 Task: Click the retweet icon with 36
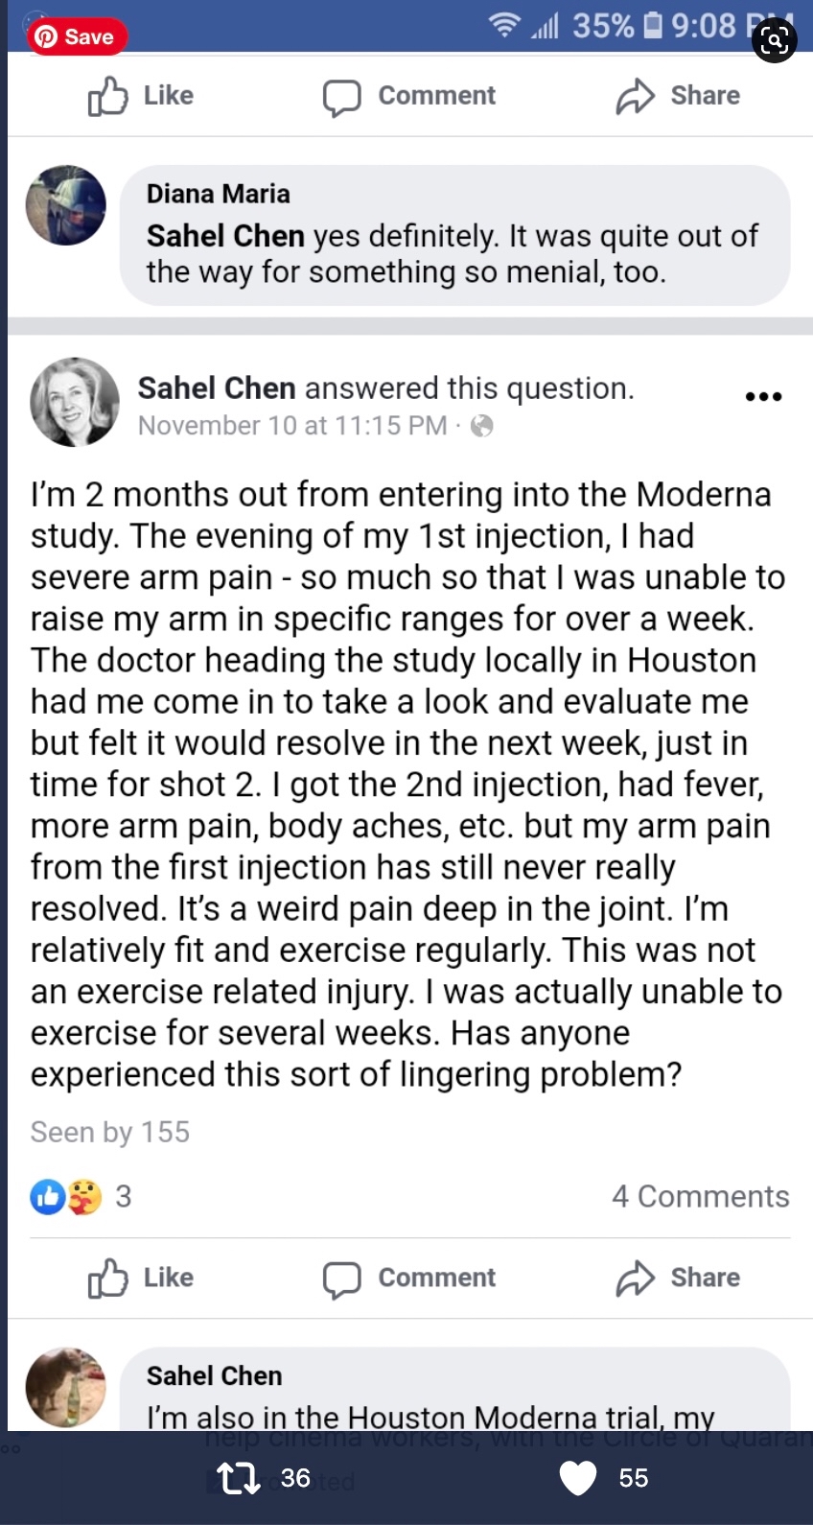coord(240,1478)
